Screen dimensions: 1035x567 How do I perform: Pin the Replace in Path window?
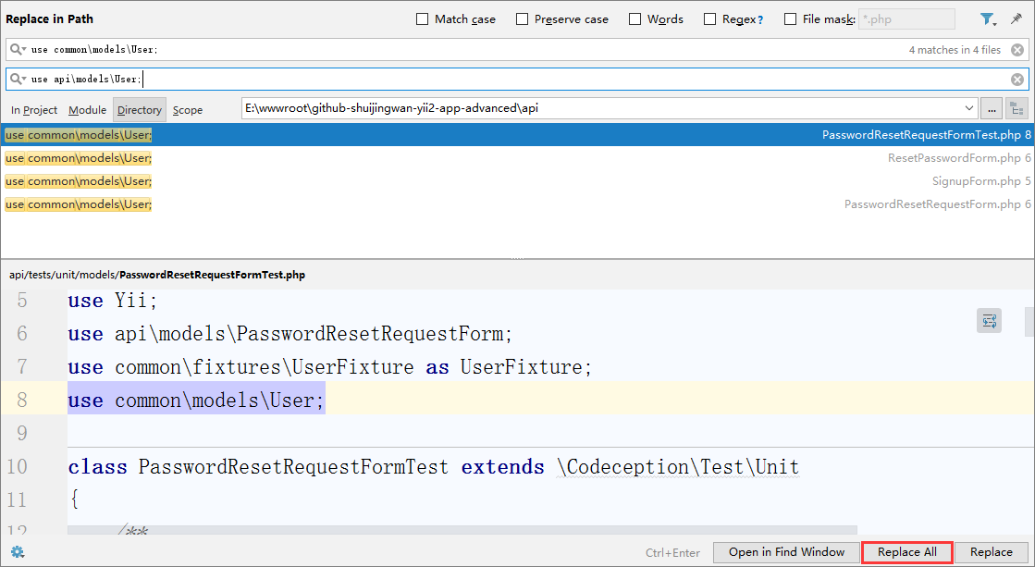pyautogui.click(x=1017, y=19)
